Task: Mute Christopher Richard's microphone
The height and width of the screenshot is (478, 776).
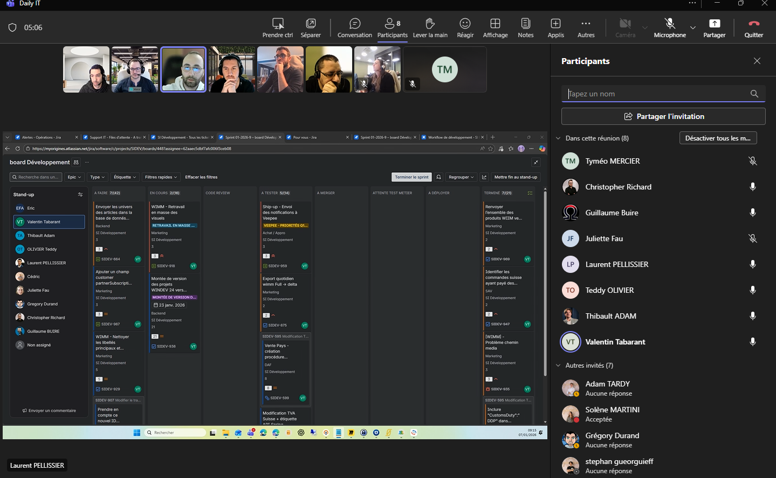Action: (753, 187)
